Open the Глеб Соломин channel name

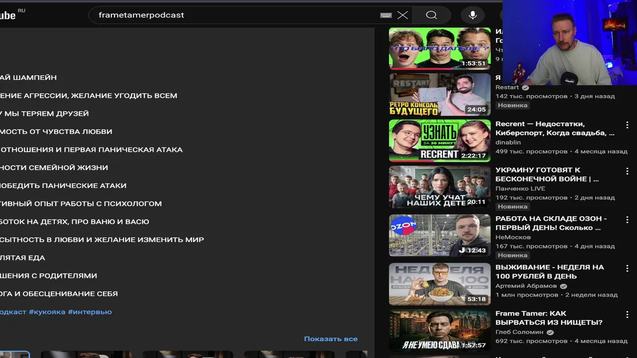pyautogui.click(x=519, y=332)
